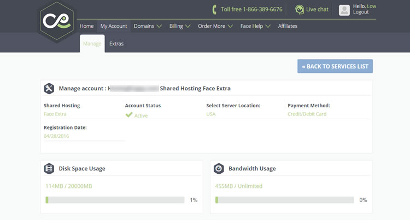
Task: Open the Affiliates link
Action: (288, 26)
